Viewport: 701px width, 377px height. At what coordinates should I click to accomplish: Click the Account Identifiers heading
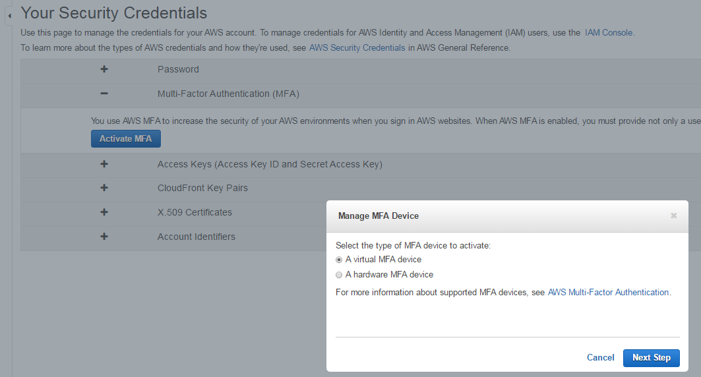coord(197,237)
